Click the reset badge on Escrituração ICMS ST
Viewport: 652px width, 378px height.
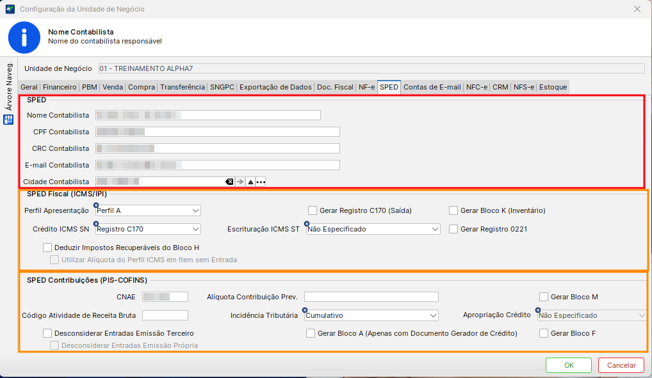[306, 224]
